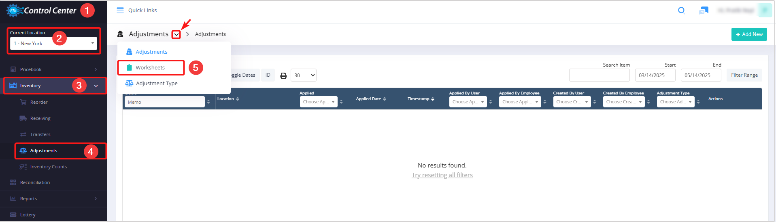
Task: Expand the Pricebook menu arrow
Action: 96,69
